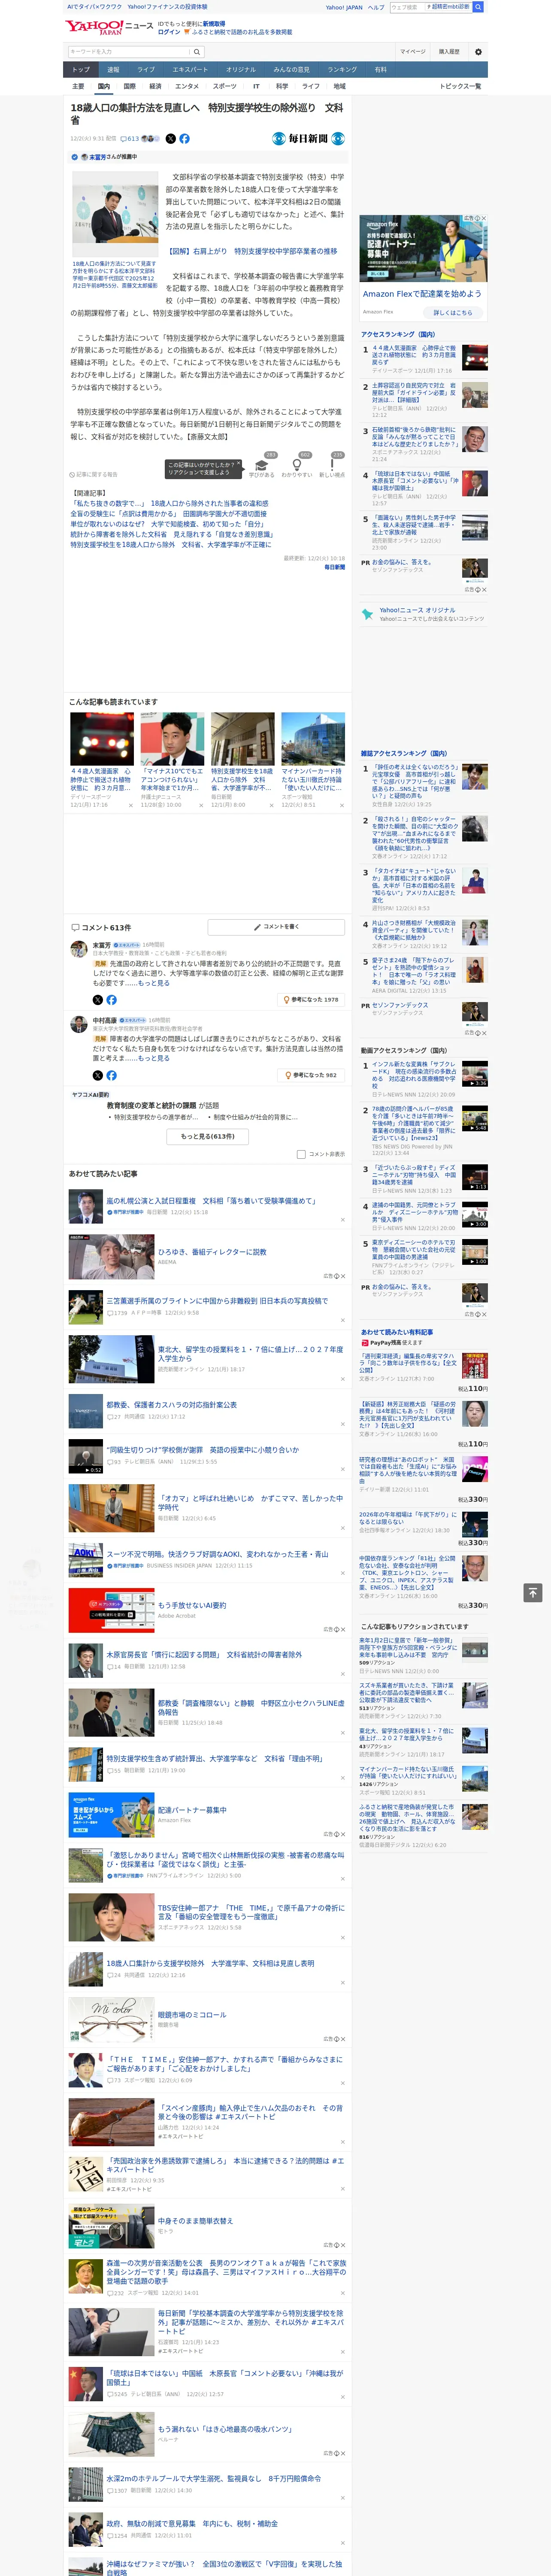Switch to スポーツ category tab
551x2576 pixels.
coord(224,86)
